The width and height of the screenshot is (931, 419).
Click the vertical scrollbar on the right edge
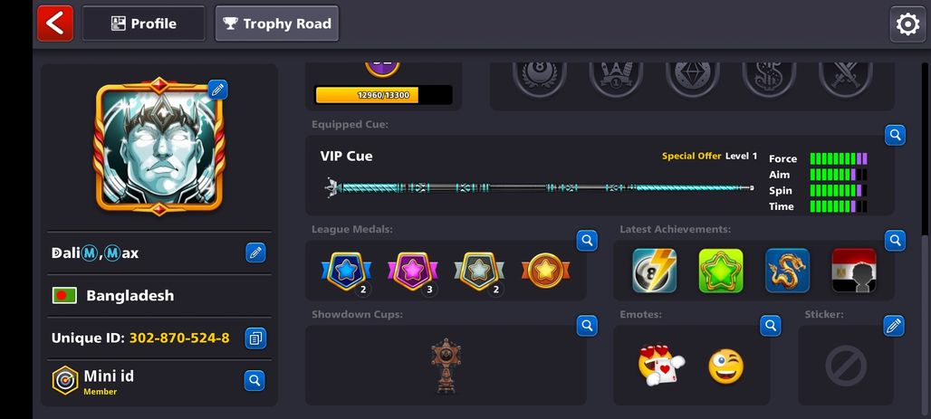[924, 148]
